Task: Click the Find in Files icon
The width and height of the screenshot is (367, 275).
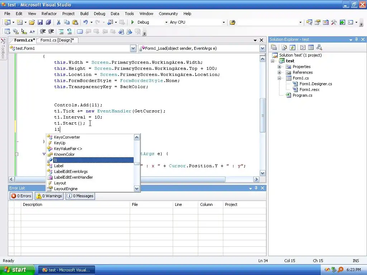Action: (232, 22)
